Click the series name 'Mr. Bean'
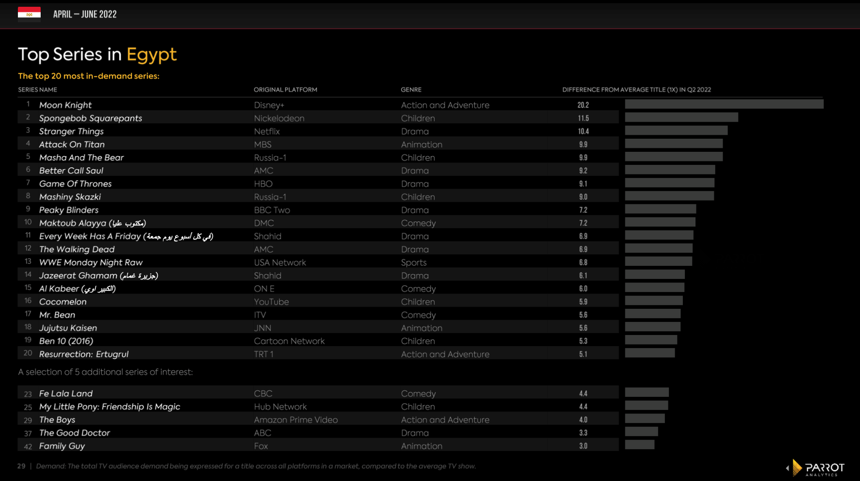This screenshot has height=481, width=860. (57, 315)
